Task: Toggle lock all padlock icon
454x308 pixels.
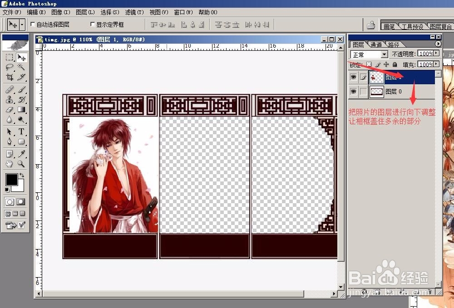Action: (x=395, y=64)
